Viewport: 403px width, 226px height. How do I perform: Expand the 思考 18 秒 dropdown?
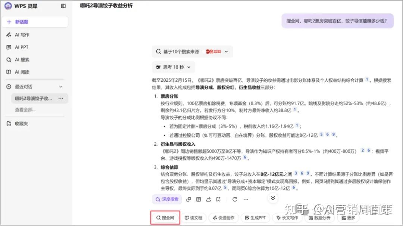point(189,67)
